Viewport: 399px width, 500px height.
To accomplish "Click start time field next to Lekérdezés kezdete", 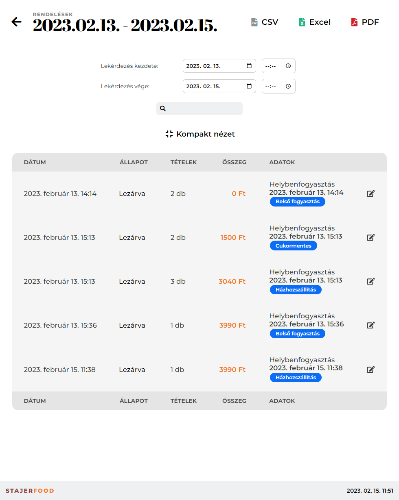I will [278, 66].
